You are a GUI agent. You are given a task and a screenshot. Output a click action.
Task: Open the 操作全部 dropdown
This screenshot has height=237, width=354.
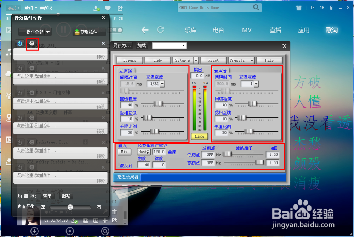tap(35, 32)
